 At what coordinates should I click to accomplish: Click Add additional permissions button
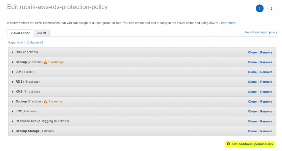point(250,144)
